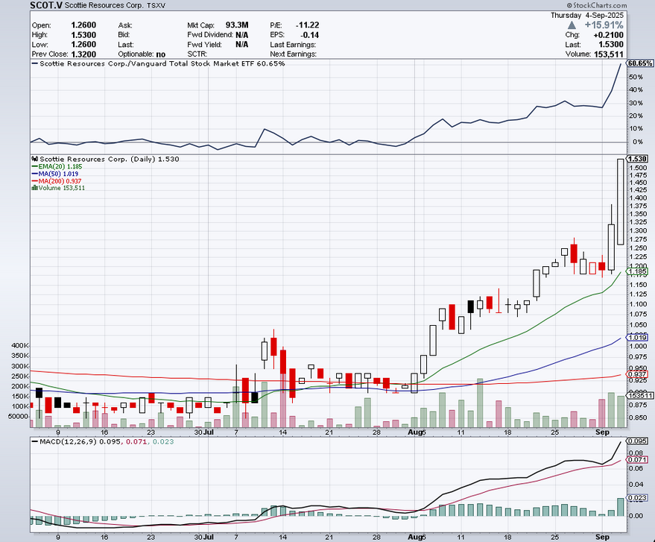
Task: Click the Last Earnings label
Action: (293, 44)
